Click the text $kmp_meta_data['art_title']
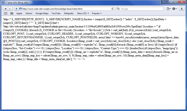The image size is (187, 111). [x=56, y=59]
